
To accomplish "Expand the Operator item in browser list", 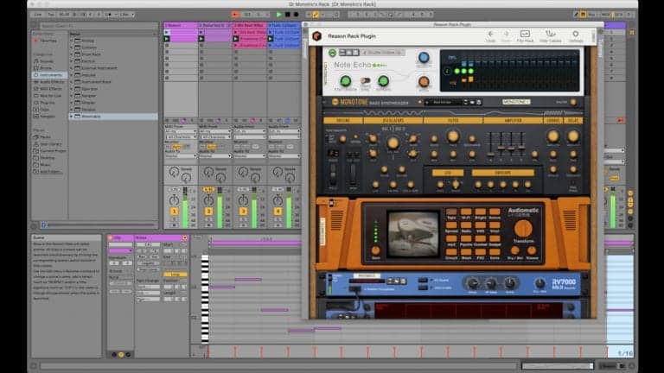I will click(x=72, y=89).
